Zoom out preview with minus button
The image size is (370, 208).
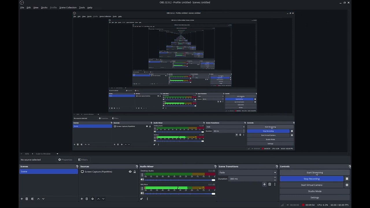pyautogui.click(x=21, y=154)
